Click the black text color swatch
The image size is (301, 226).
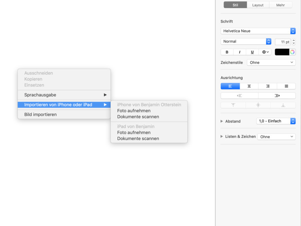(x=282, y=52)
